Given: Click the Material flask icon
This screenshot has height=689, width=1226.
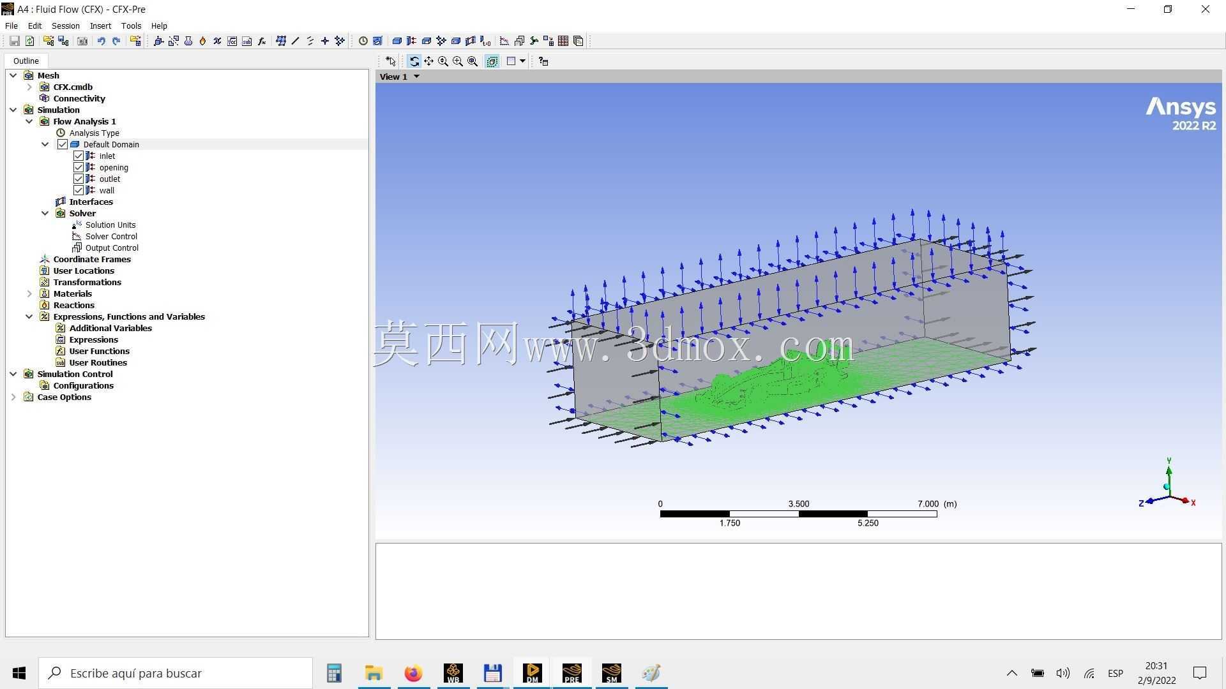Looking at the screenshot, I should point(188,41).
